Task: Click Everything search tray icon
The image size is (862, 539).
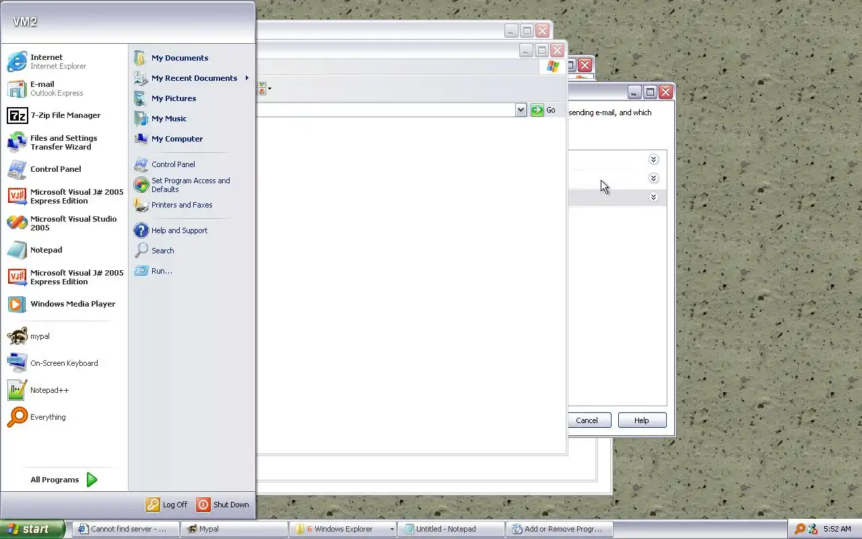Action: (800, 529)
